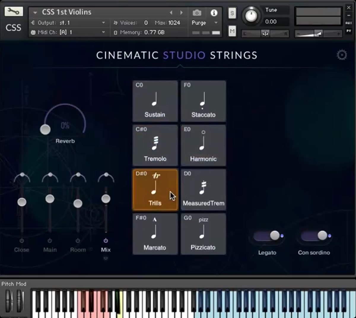Adjust the Tune knob
This screenshot has width=356, height=318.
[251, 16]
